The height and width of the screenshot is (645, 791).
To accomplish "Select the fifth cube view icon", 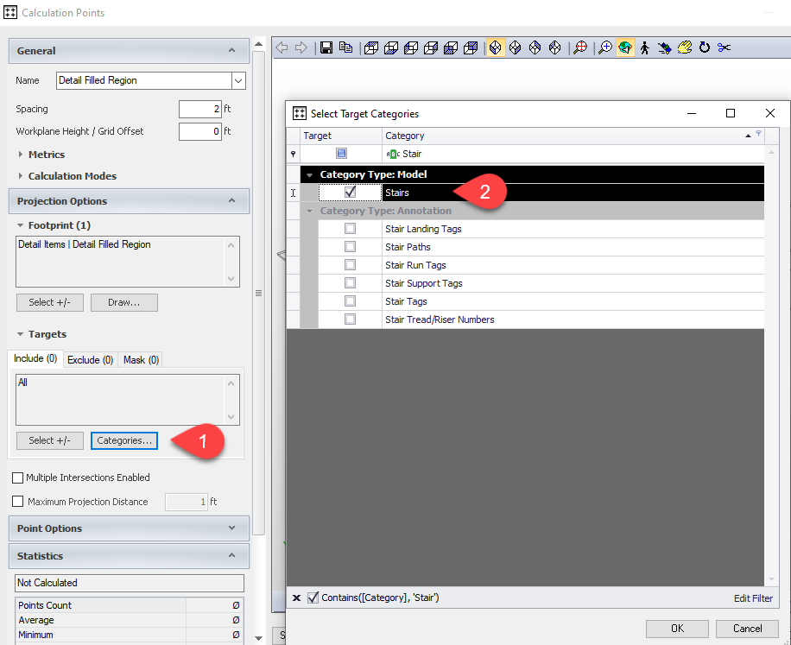I will pos(451,47).
